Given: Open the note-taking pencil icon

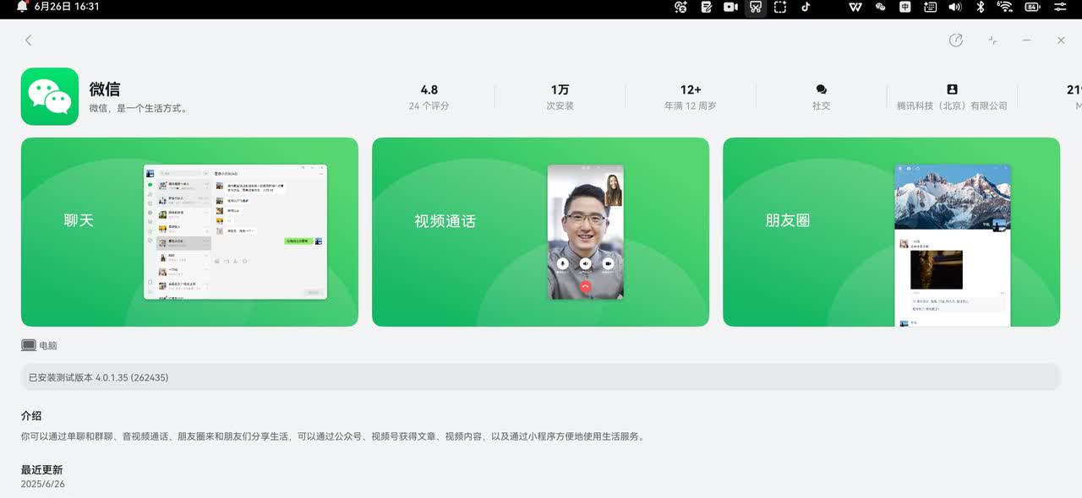Looking at the screenshot, I should (706, 7).
